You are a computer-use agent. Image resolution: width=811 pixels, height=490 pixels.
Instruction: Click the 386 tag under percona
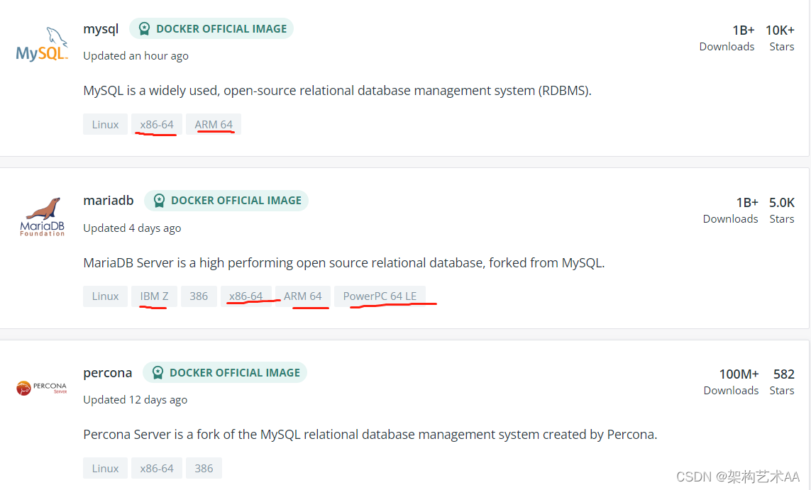pos(204,469)
